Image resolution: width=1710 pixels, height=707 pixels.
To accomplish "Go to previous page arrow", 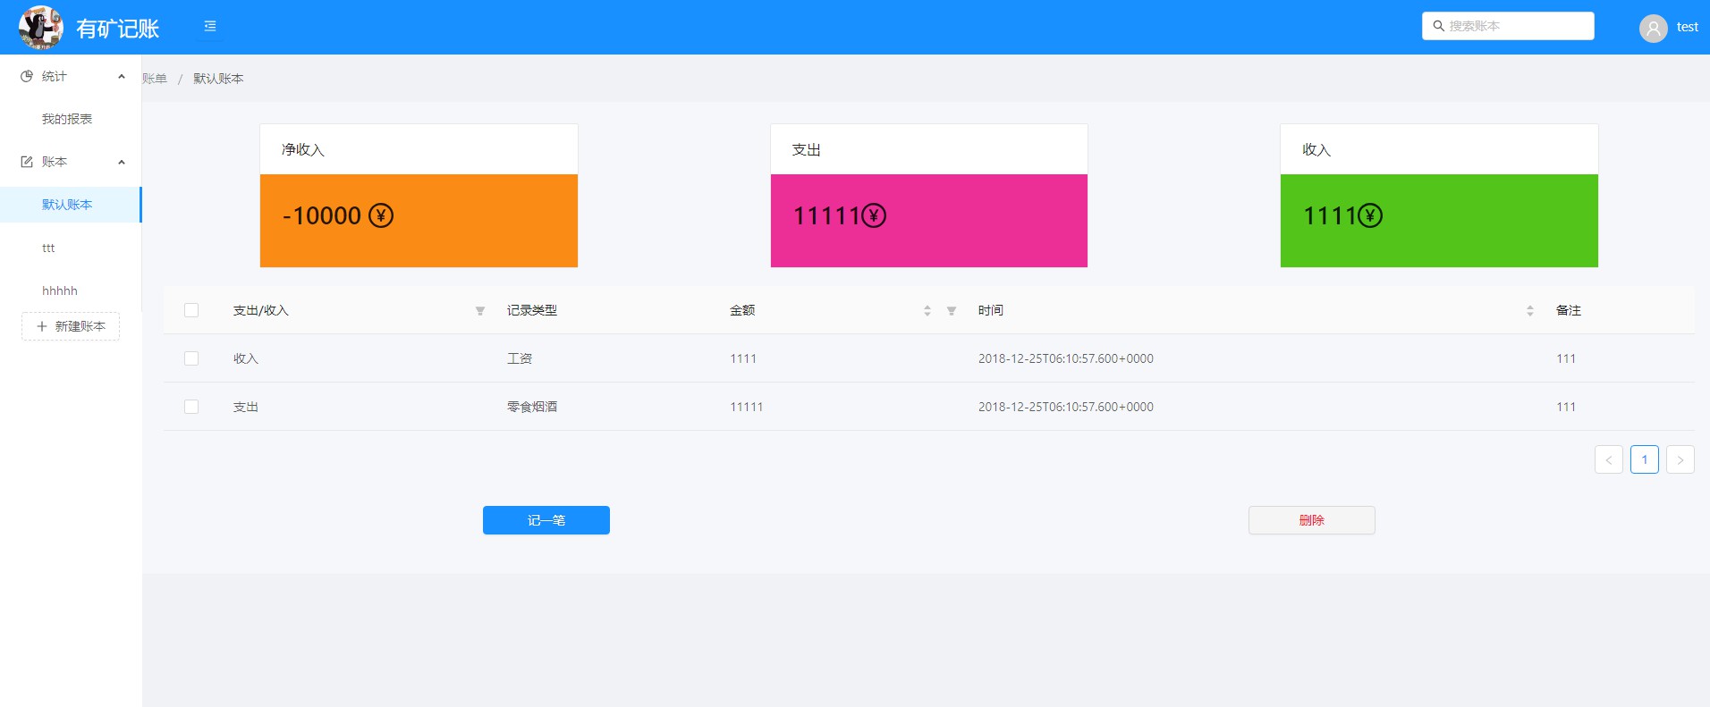I will pos(1609,459).
